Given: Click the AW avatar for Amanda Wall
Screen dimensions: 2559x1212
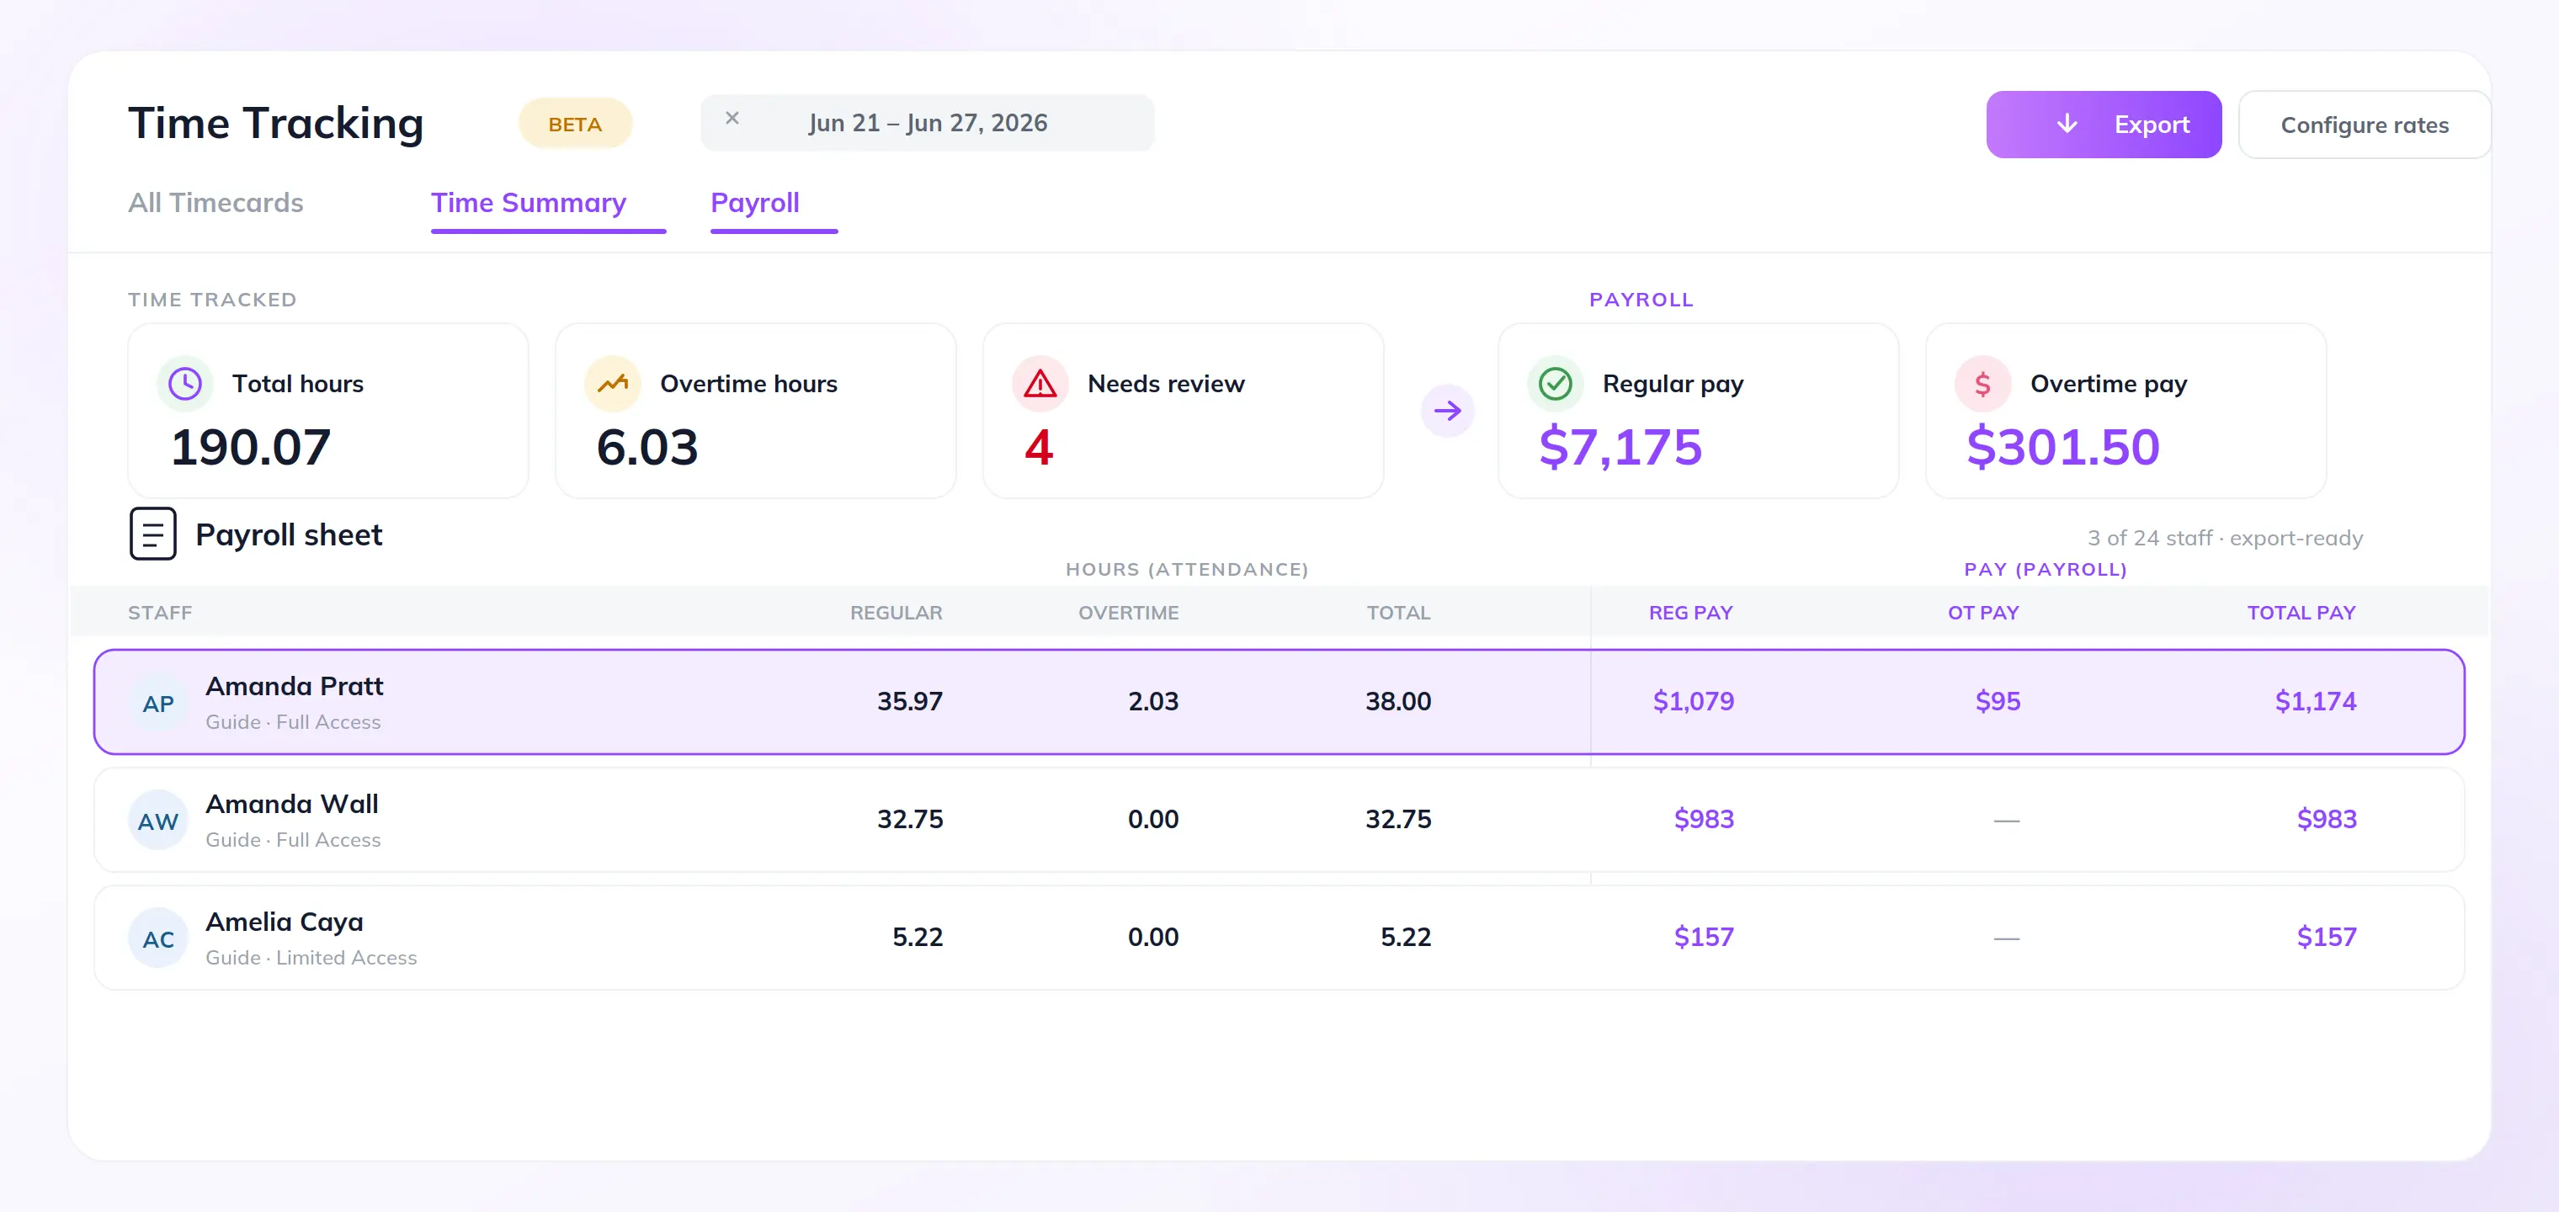Looking at the screenshot, I should tap(158, 821).
